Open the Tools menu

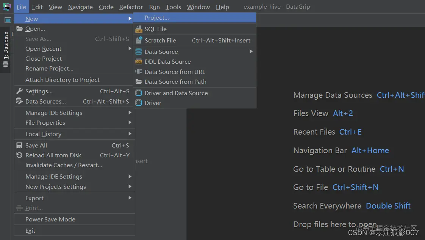pyautogui.click(x=173, y=7)
